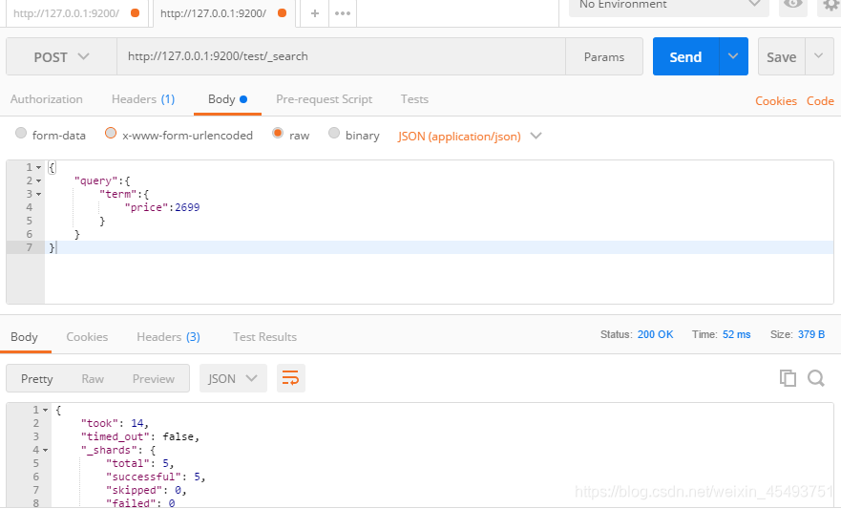
Task: Click the price value 2699 in editor
Action: pos(187,207)
